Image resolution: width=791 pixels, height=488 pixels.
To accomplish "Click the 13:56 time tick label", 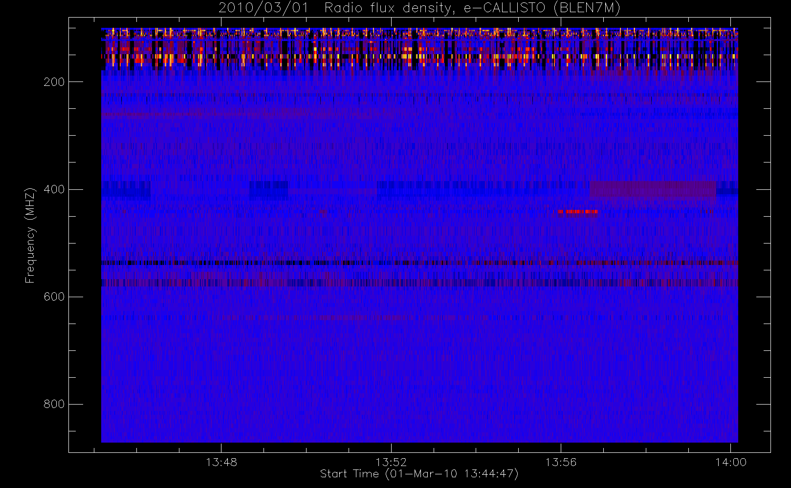I will coord(561,462).
